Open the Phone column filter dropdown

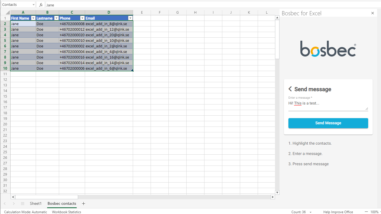pyautogui.click(x=82, y=18)
